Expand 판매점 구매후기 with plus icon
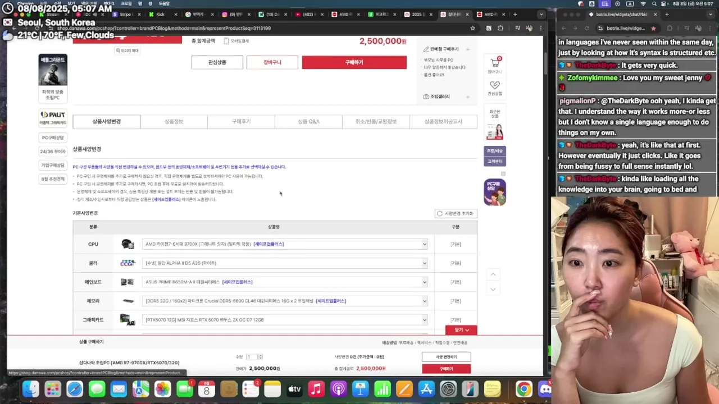Viewport: 719px width, 404px height. (468, 49)
